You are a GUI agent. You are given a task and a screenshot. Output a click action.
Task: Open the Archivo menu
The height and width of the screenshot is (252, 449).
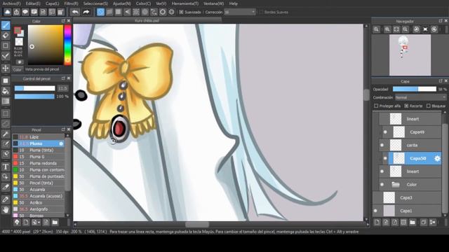tap(11, 3)
